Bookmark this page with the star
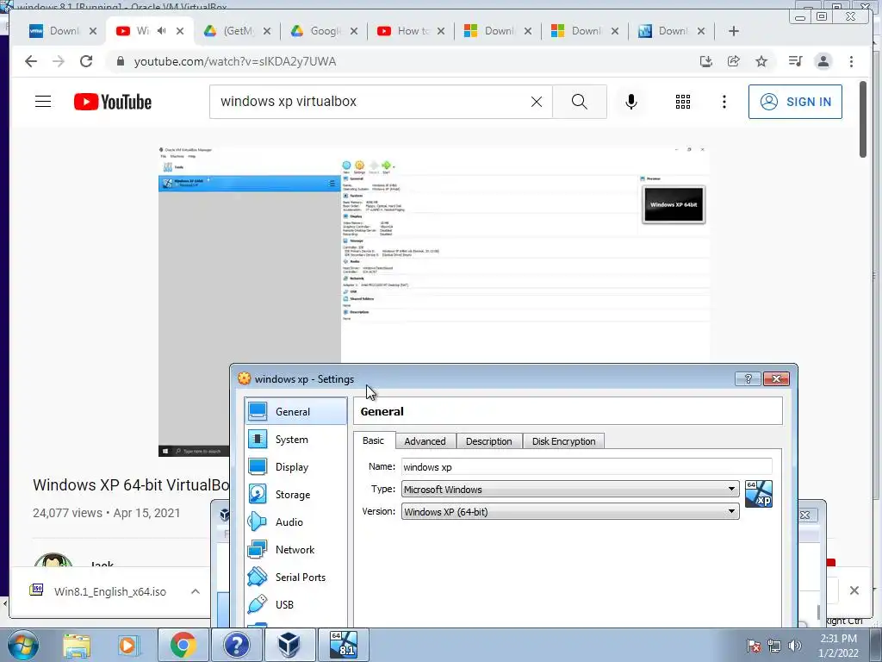 pyautogui.click(x=761, y=61)
